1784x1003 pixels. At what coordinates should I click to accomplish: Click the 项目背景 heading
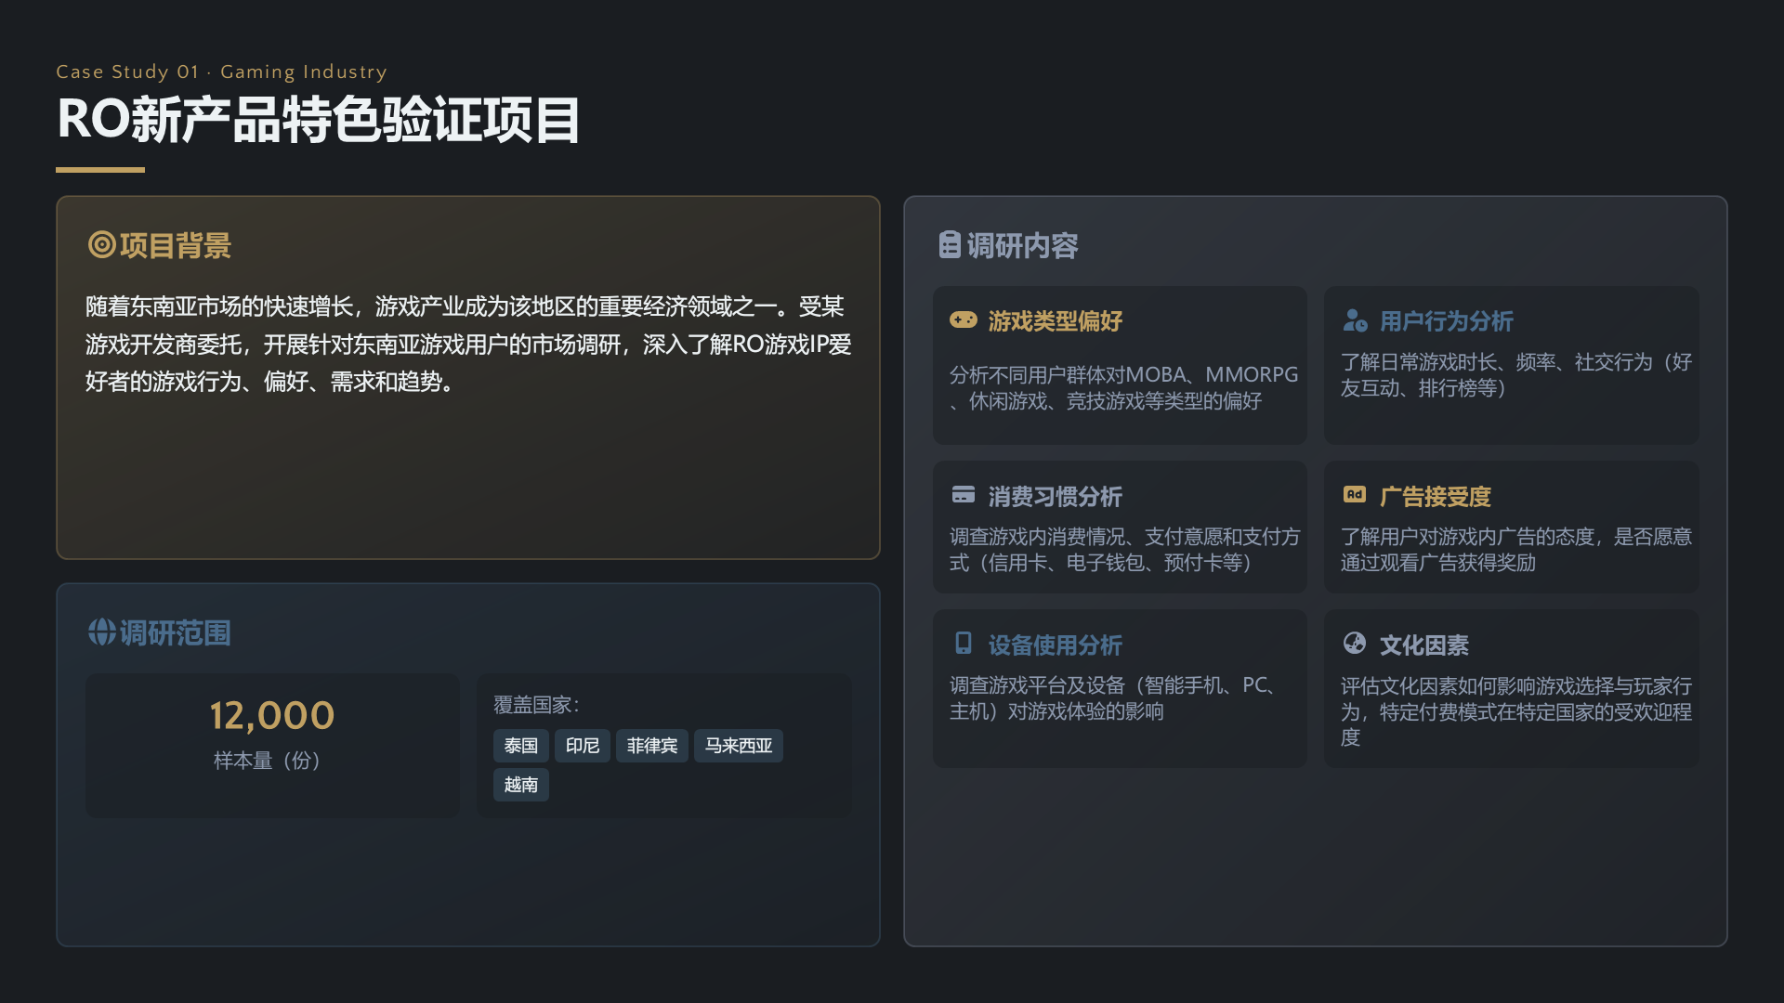pyautogui.click(x=176, y=245)
